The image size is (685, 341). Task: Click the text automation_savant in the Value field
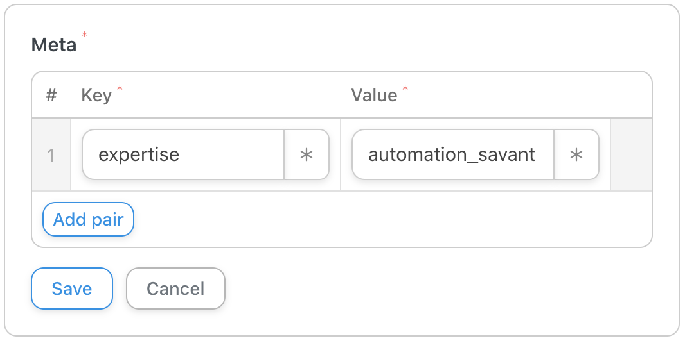point(452,154)
